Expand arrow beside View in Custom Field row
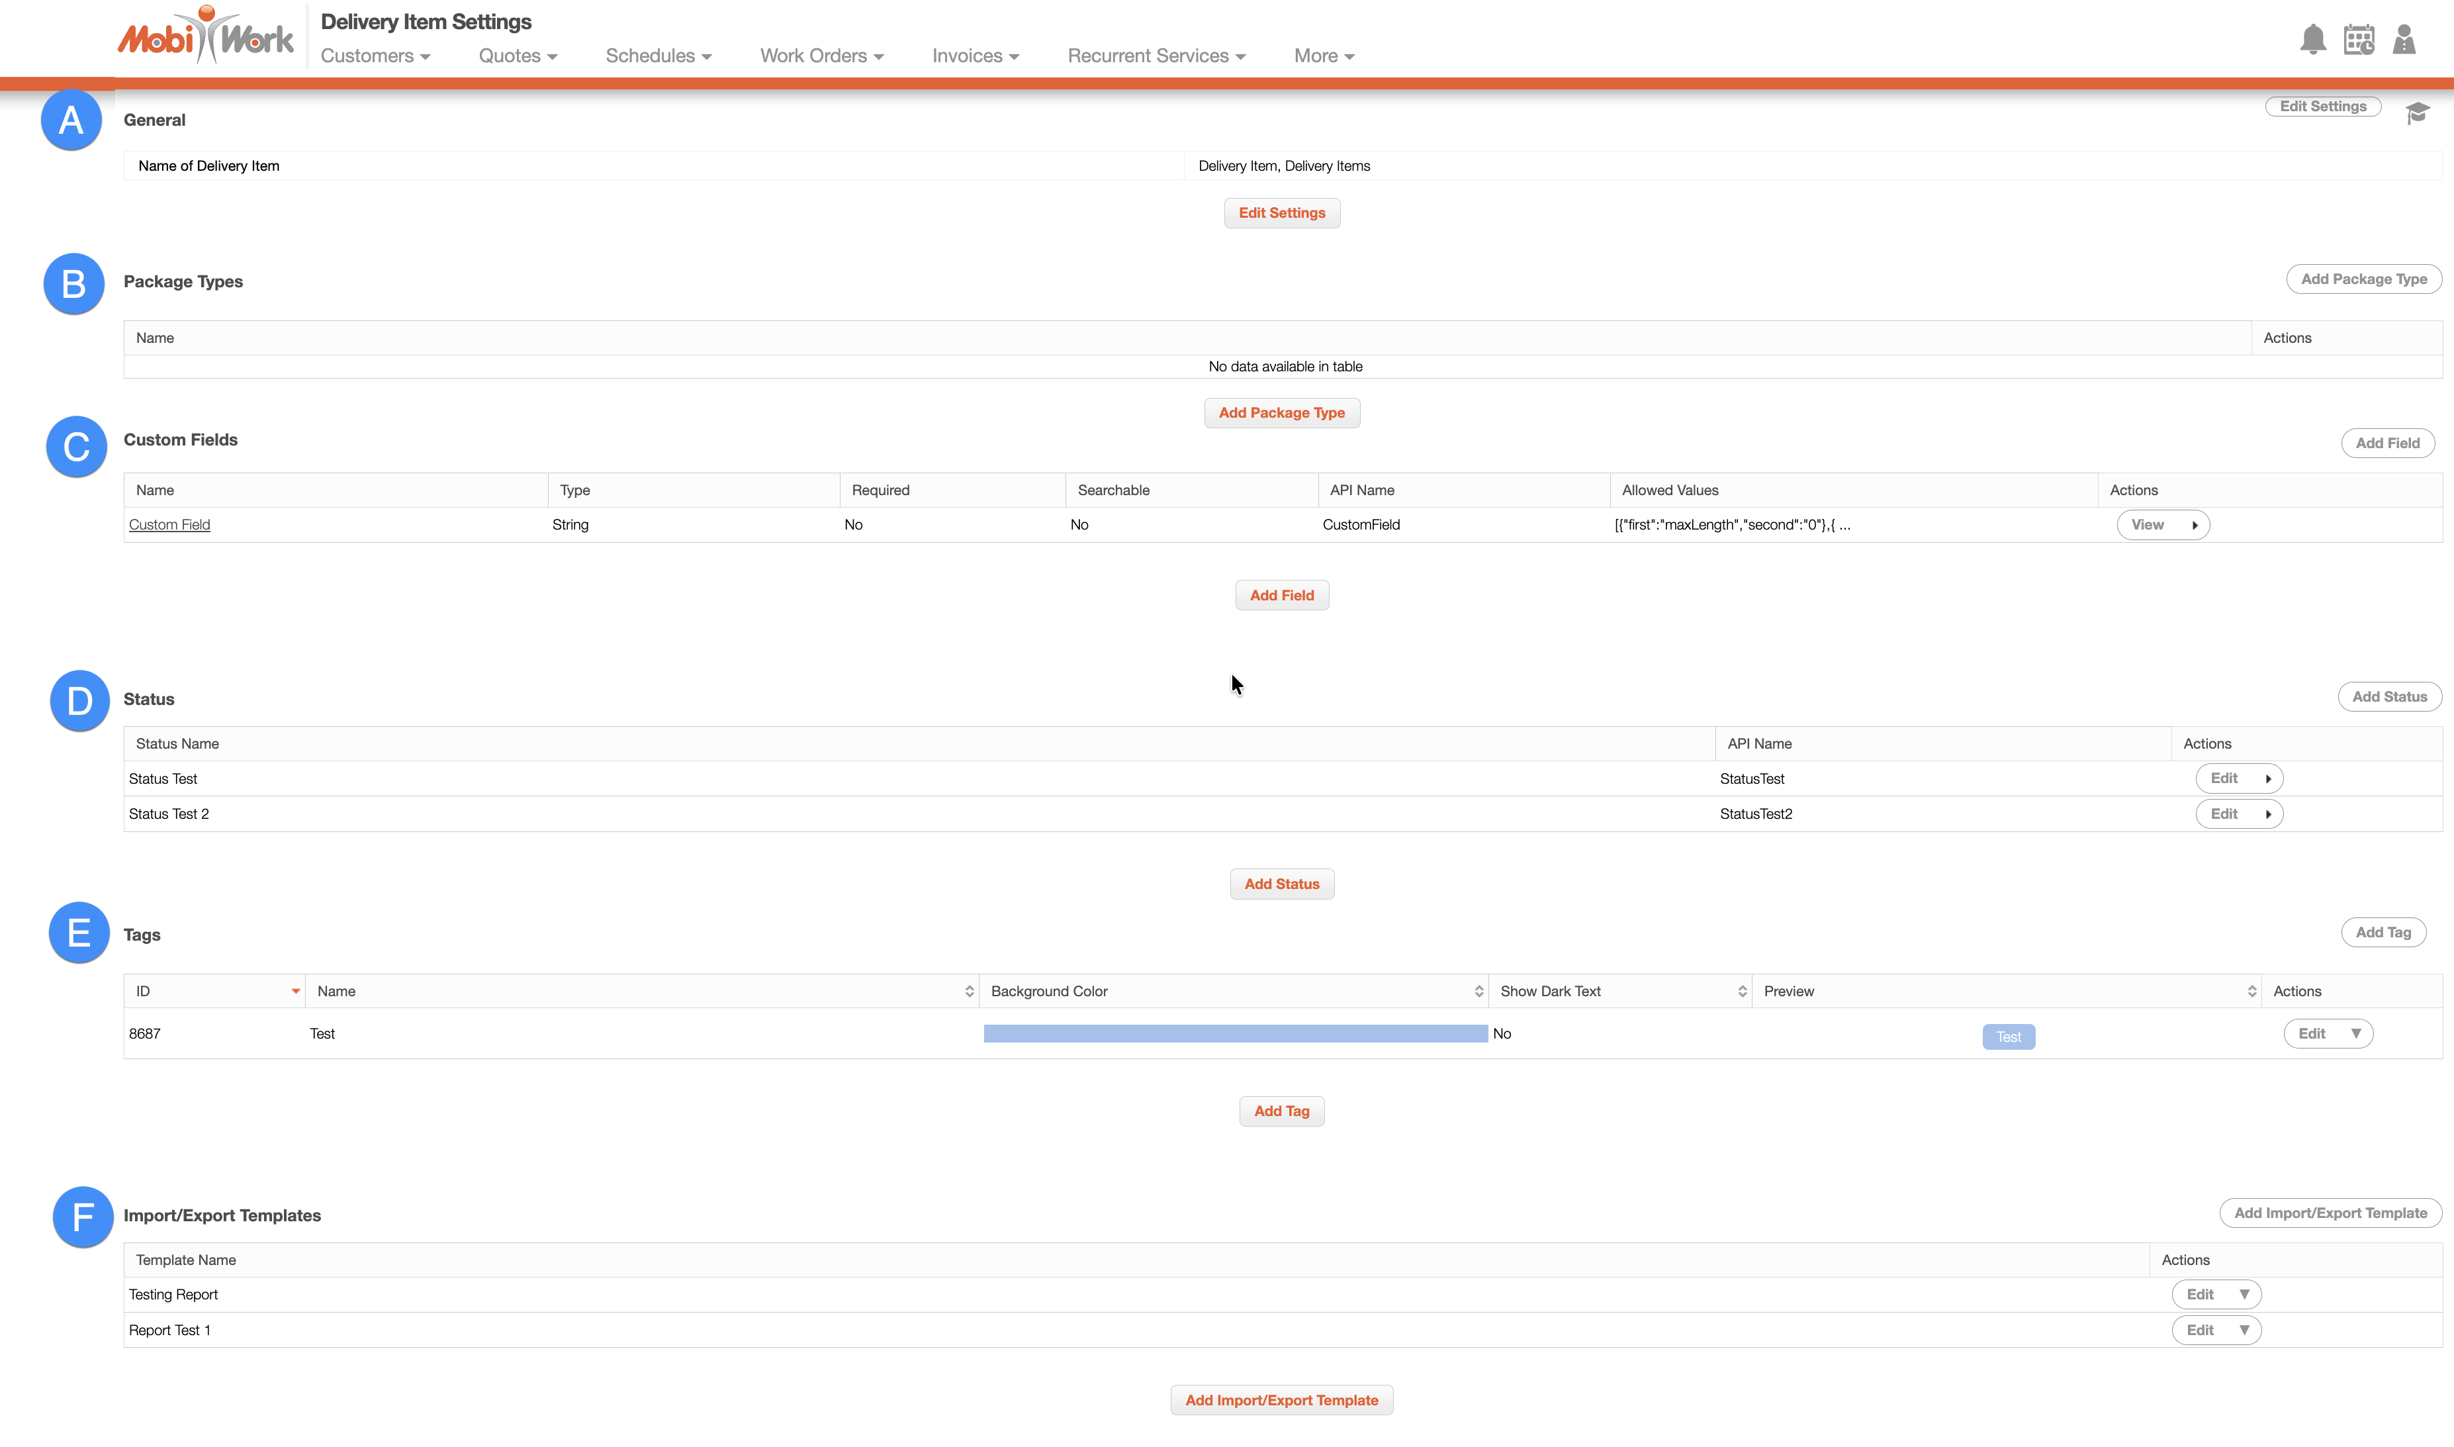 pos(2195,524)
